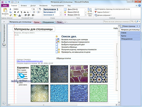Uncheck the 'Вызвать мастера для замера' checkbox

[x=57, y=39]
